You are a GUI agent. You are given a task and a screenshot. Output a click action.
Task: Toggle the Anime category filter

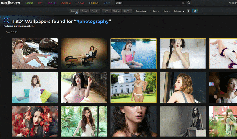[x=84, y=11]
